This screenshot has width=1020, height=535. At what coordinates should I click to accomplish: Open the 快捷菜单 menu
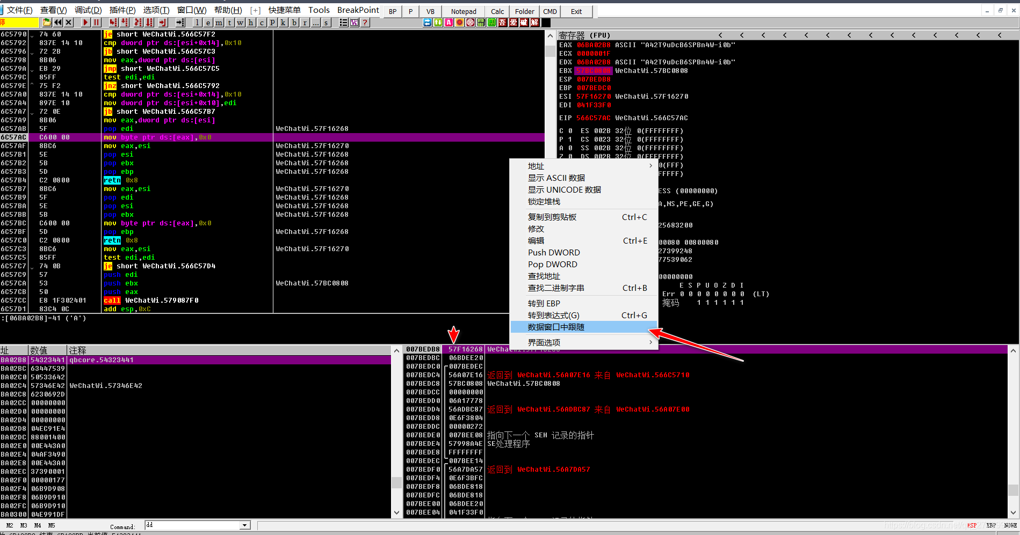point(285,10)
